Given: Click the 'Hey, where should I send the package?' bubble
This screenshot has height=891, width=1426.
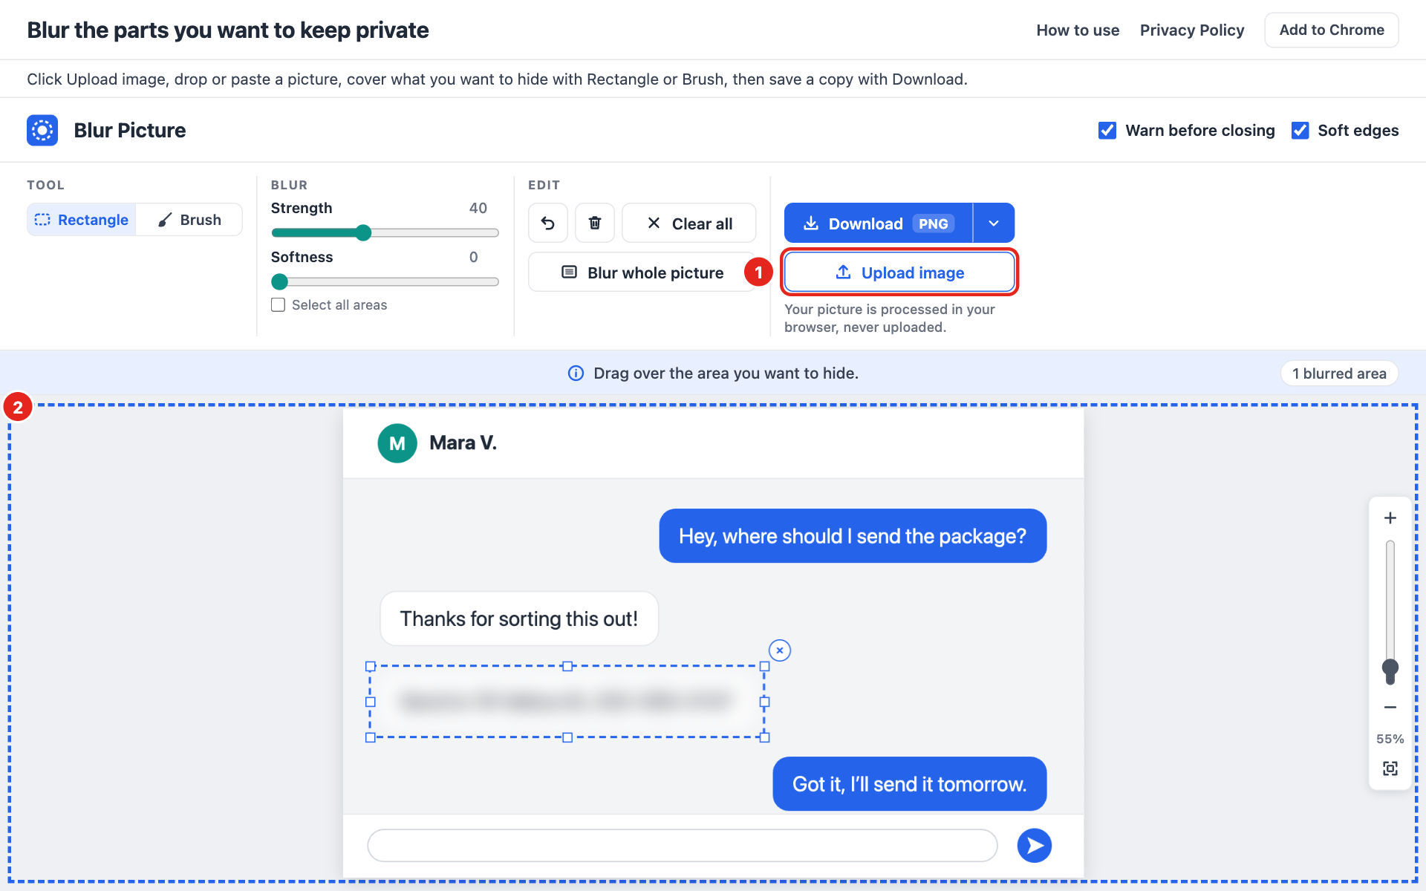Looking at the screenshot, I should pyautogui.click(x=853, y=536).
